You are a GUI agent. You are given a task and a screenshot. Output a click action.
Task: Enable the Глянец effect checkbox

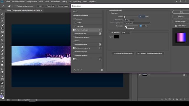coord(74,41)
